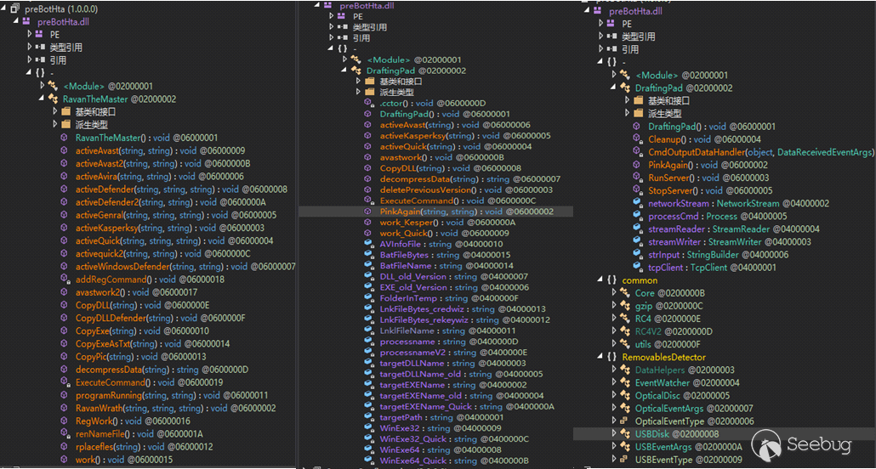Screen dimensions: 876x469
Task: Click the class icon next to RC4V2
Action: [623, 331]
